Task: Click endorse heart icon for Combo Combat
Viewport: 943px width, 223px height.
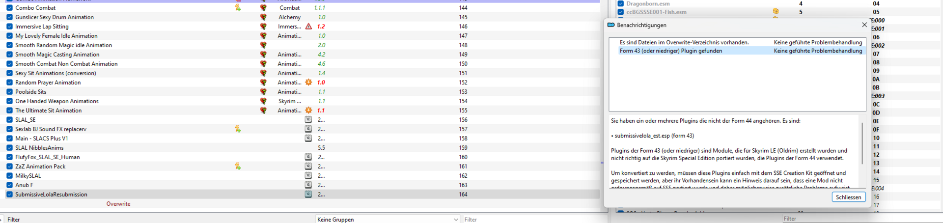Action: [263, 8]
